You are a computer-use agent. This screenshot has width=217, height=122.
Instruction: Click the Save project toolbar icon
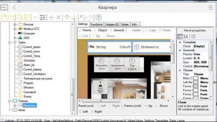(x=4, y=17)
